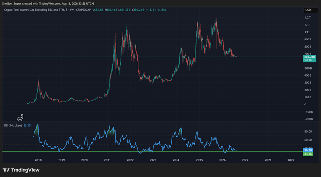Click the 400 B price axis label
321x177 pixels.
[308, 75]
